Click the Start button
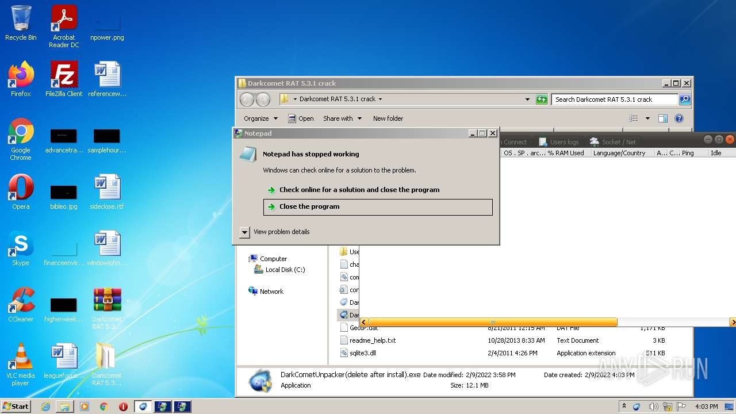This screenshot has height=414, width=736. (16, 407)
